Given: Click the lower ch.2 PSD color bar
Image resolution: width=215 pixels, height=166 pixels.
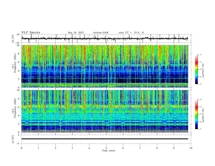Looking at the screenshot, I should [196, 114].
